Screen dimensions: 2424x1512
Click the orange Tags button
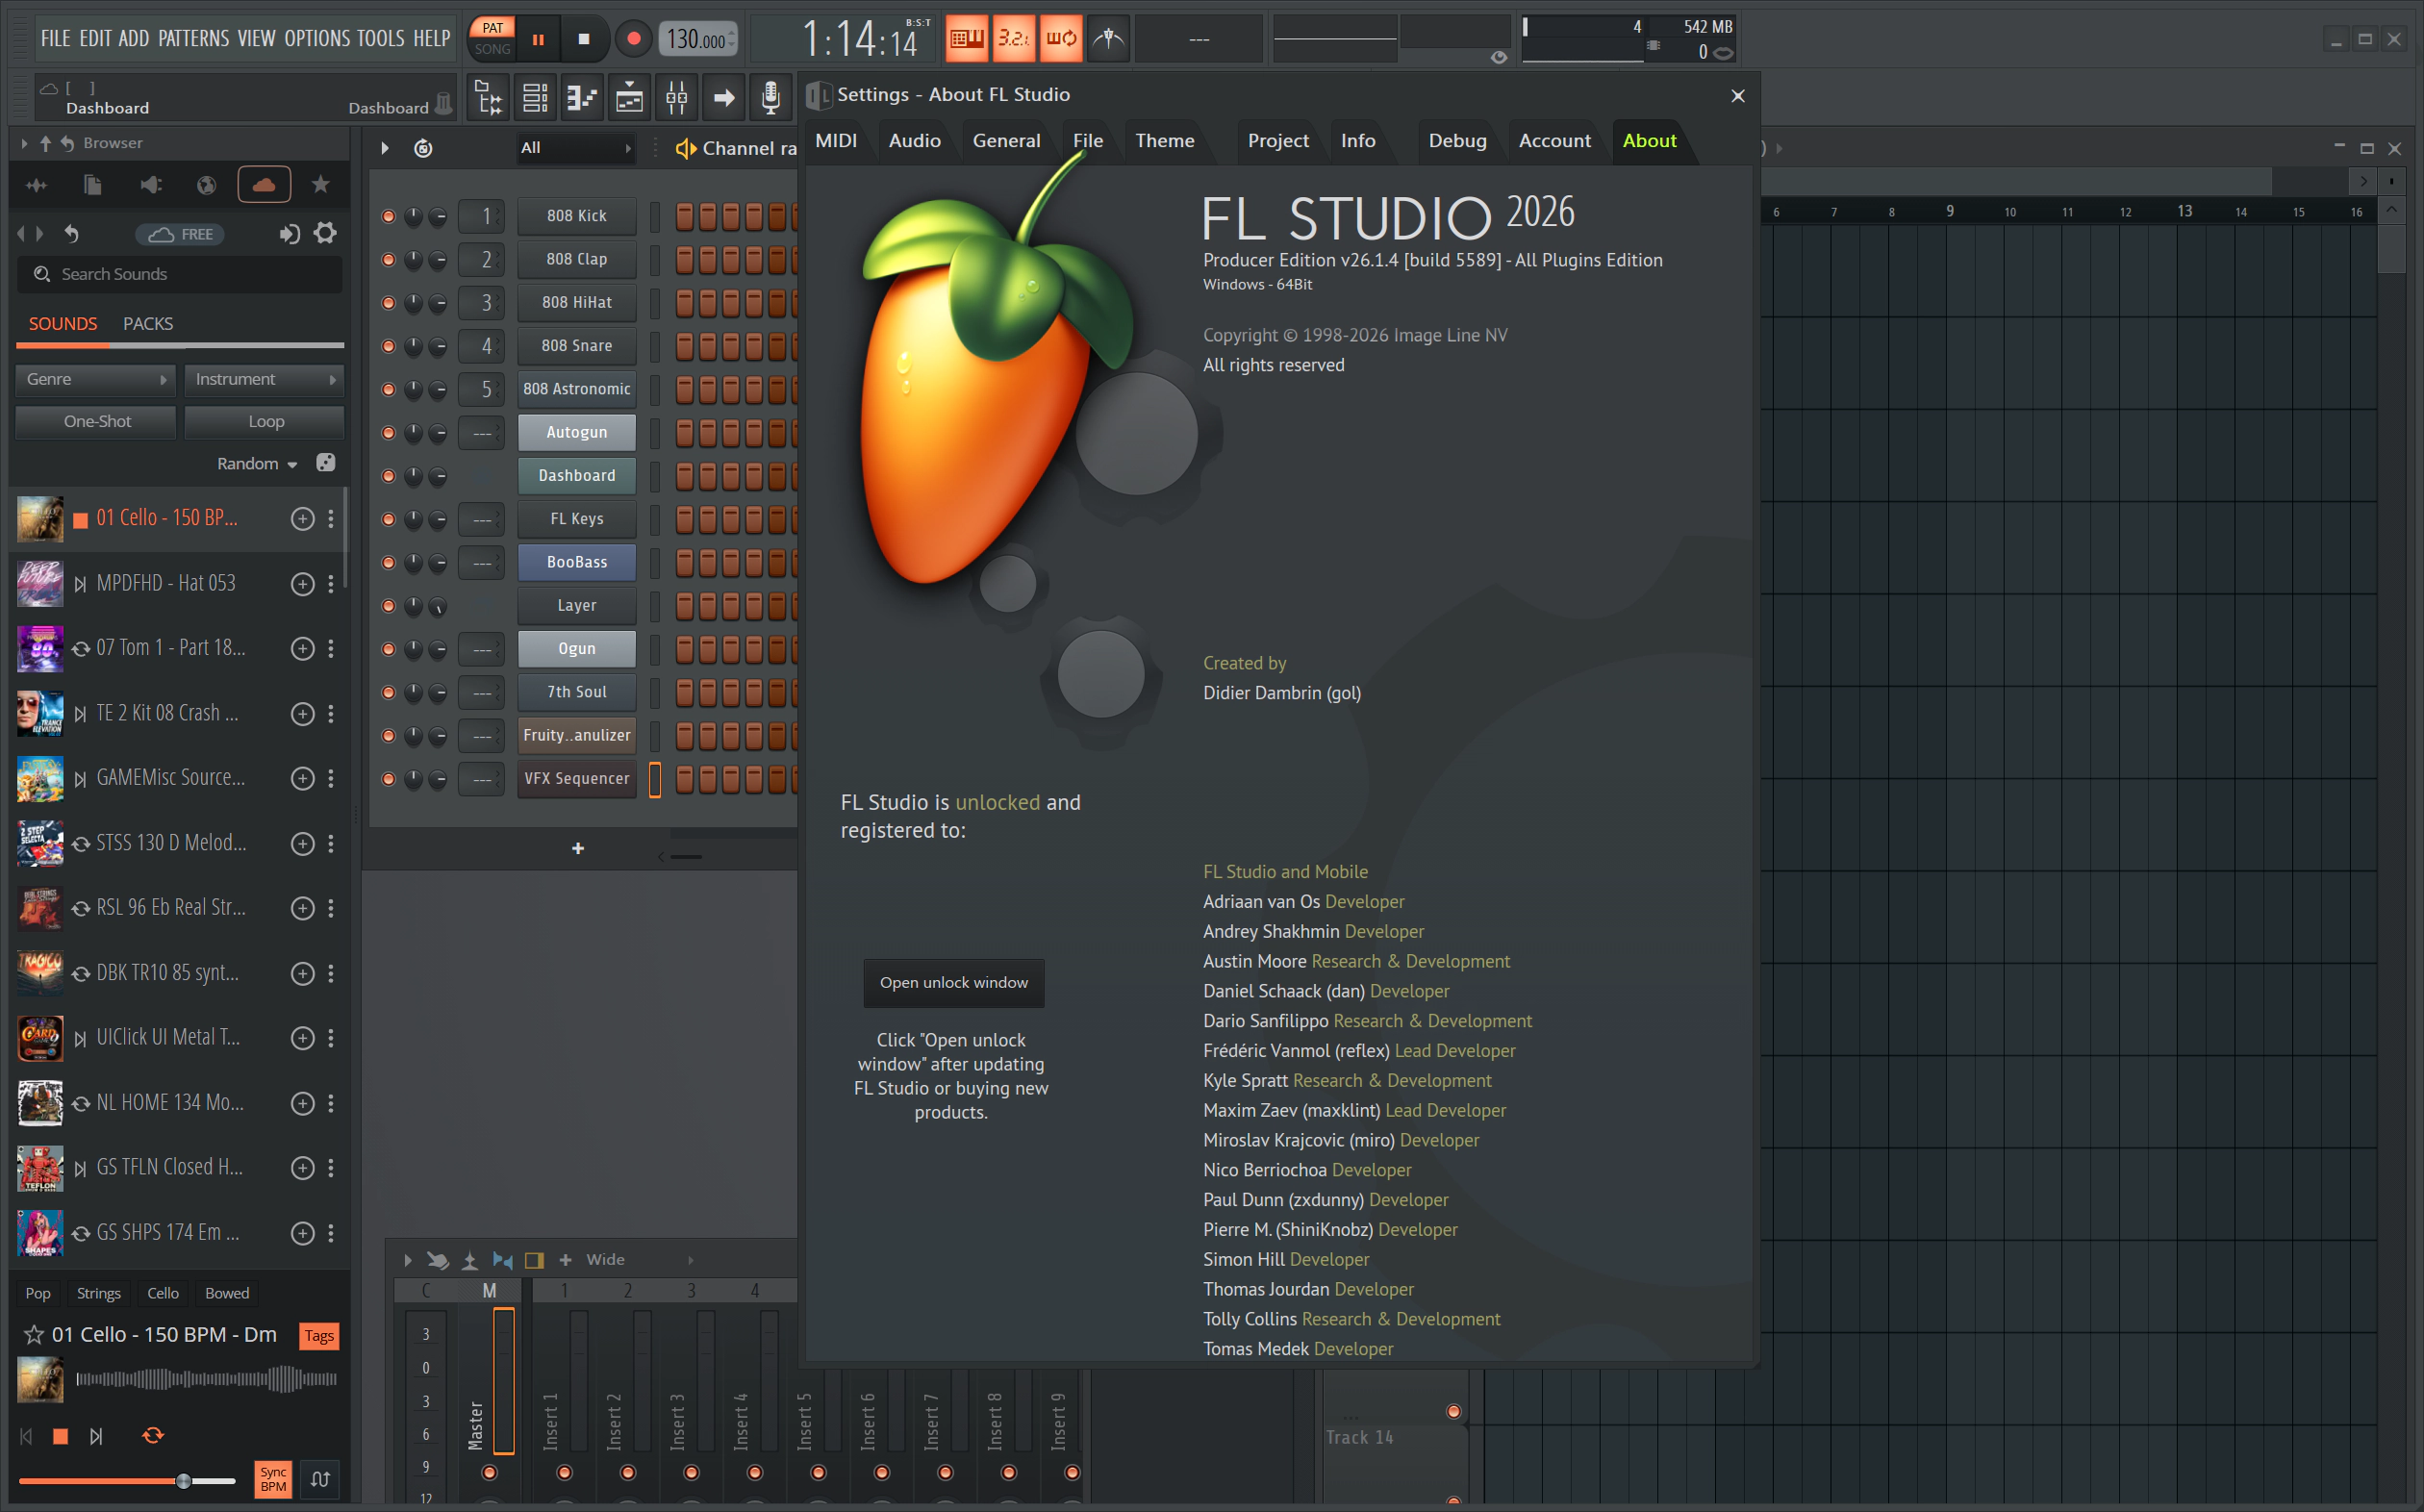319,1336
